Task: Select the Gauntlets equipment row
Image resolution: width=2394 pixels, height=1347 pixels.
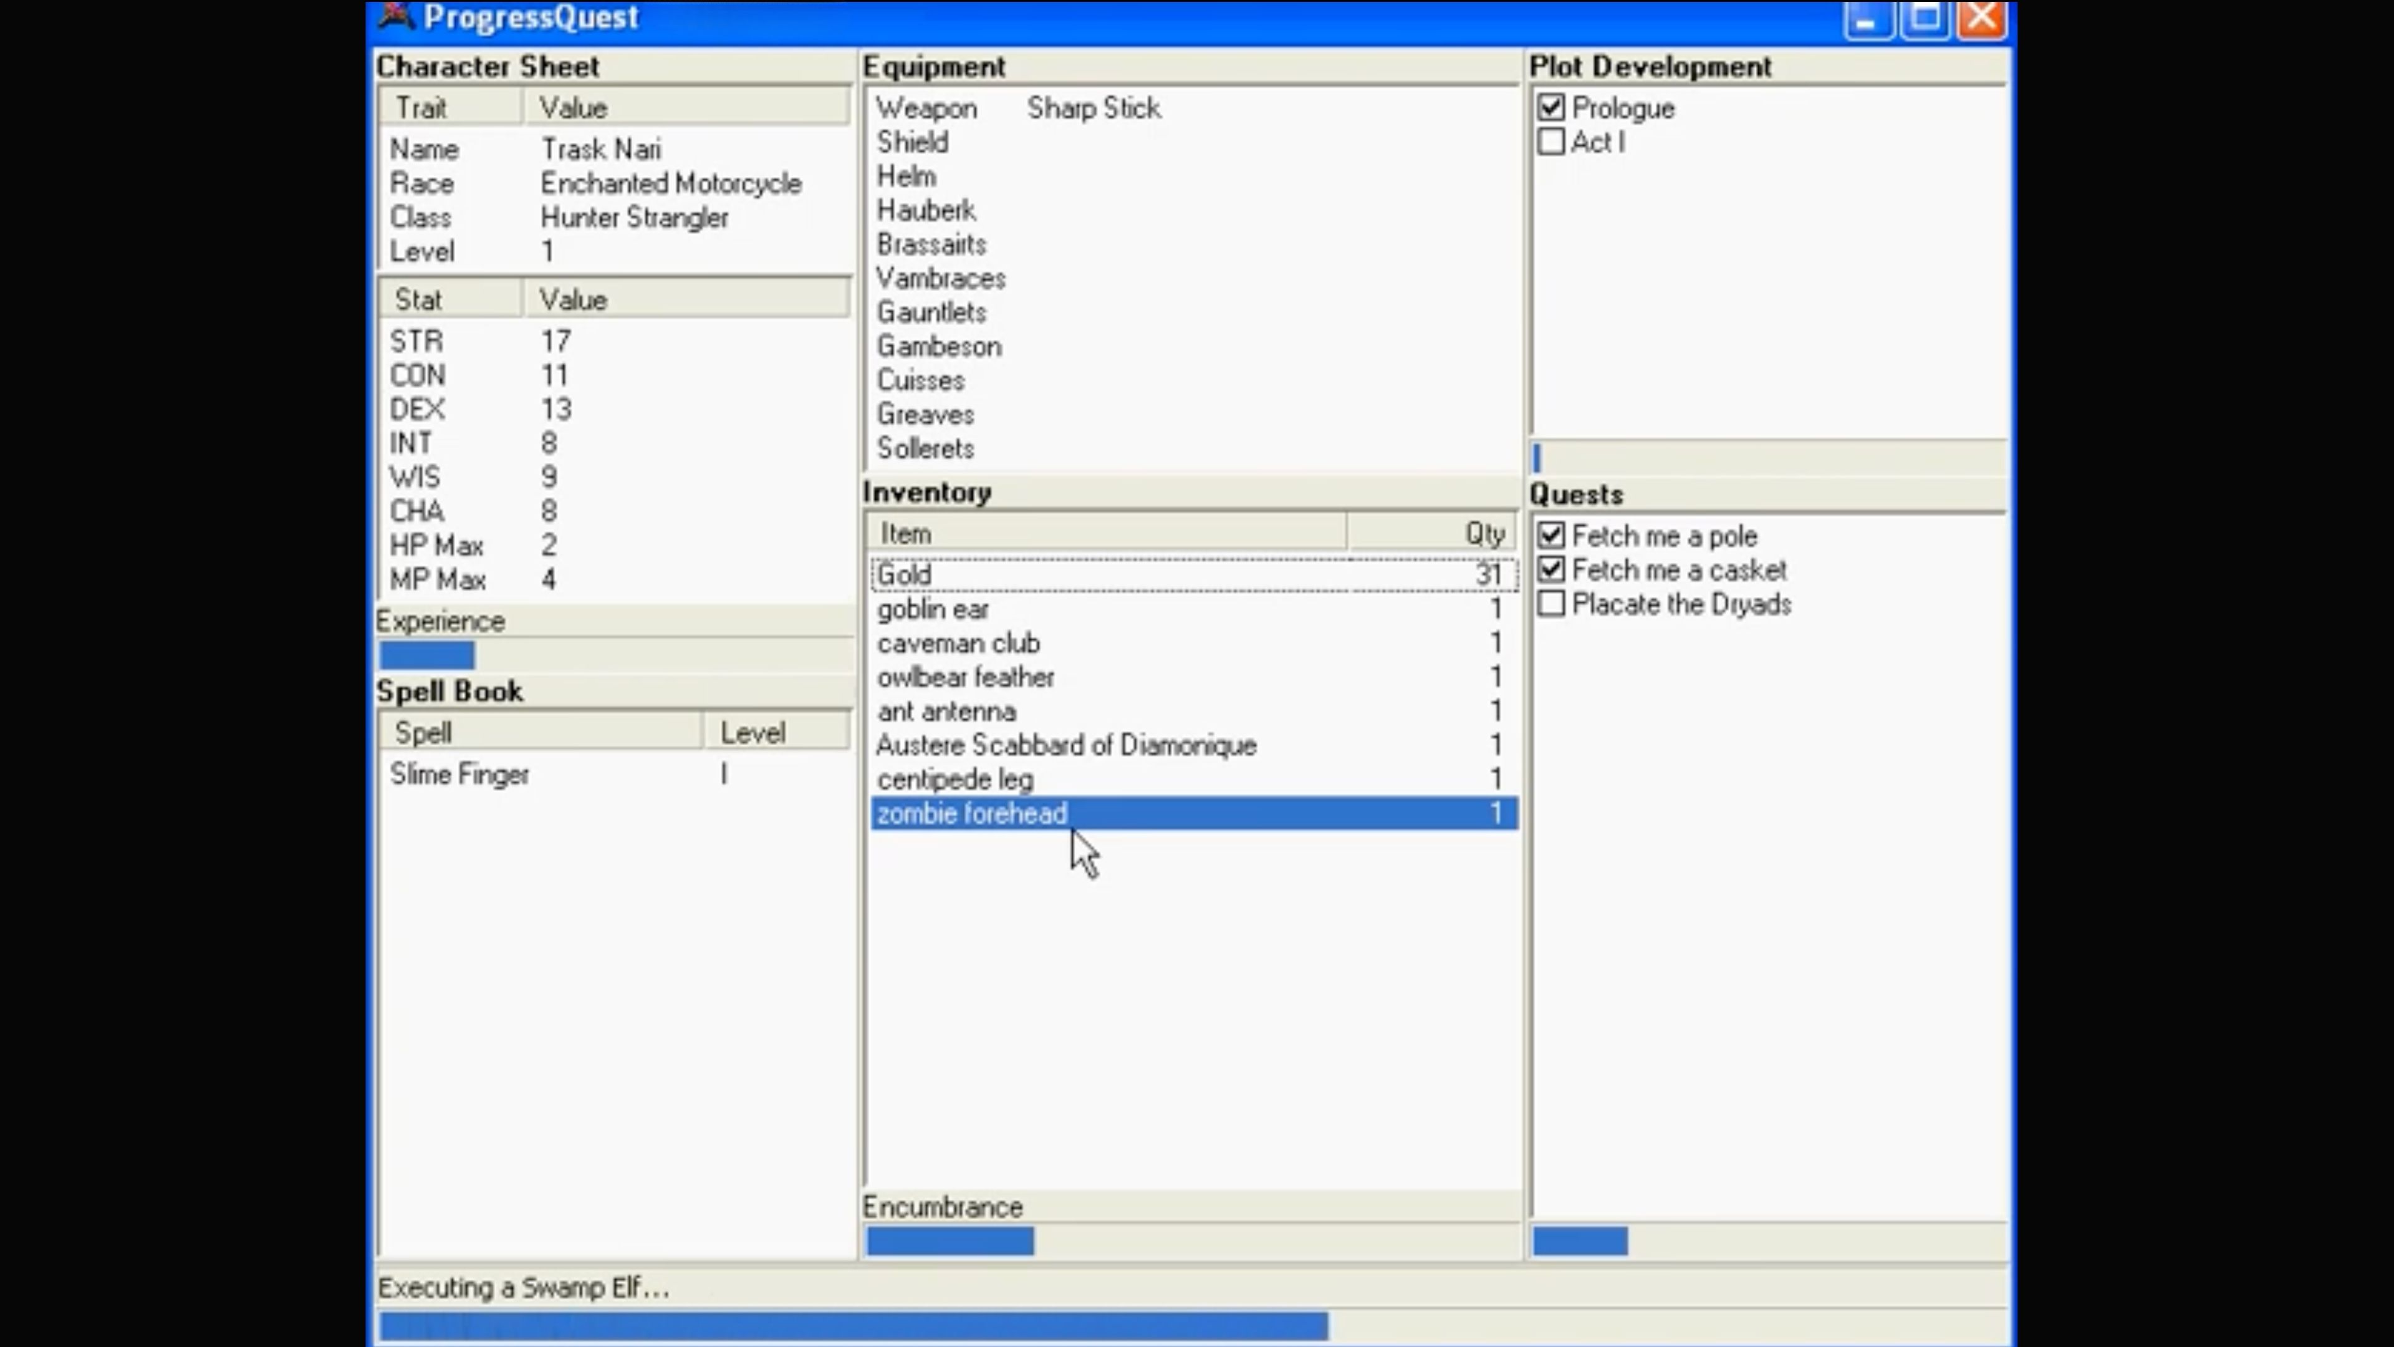Action: click(x=1193, y=312)
